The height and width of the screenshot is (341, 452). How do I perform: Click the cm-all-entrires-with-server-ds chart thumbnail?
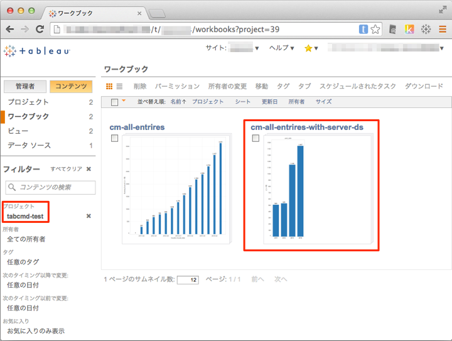tap(317, 190)
